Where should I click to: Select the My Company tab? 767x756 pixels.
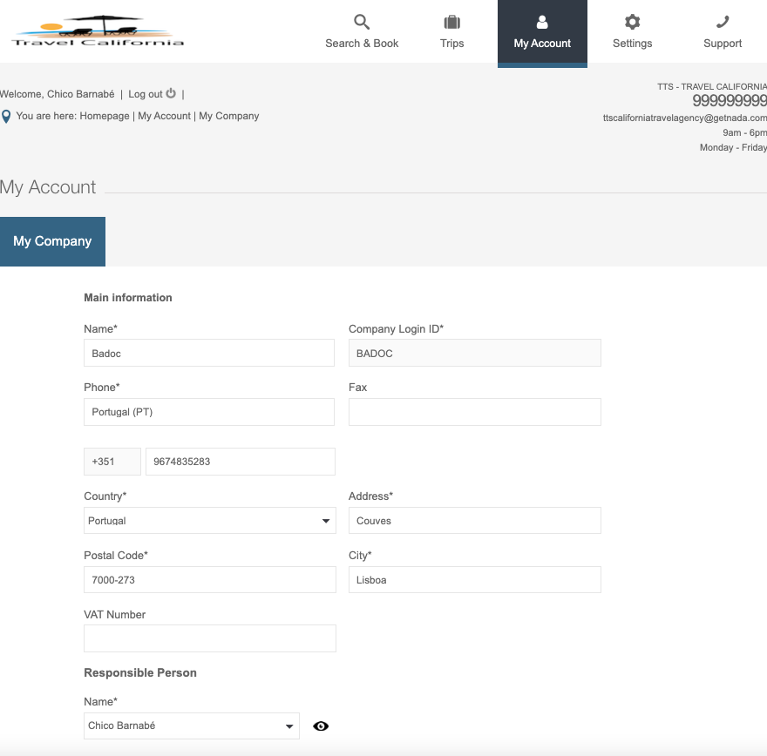point(52,241)
